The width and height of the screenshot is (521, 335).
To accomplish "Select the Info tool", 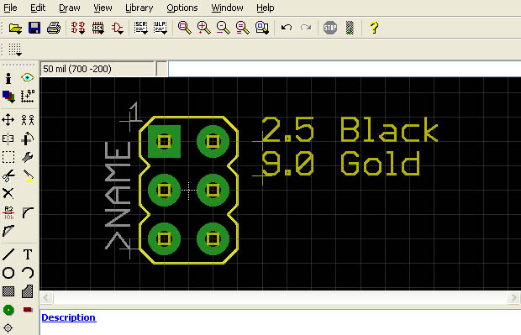I will (x=8, y=78).
